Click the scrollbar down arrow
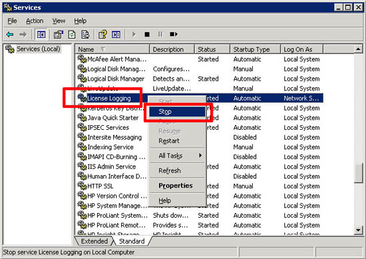Image resolution: width=366 pixels, height=259 pixels. (x=358, y=230)
